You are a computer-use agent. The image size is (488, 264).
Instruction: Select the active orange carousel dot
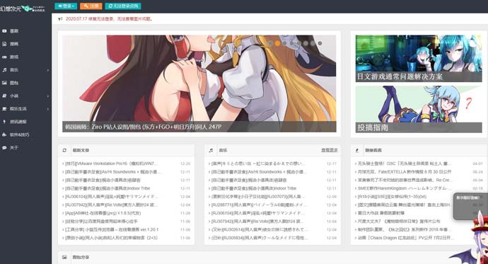tap(278, 43)
